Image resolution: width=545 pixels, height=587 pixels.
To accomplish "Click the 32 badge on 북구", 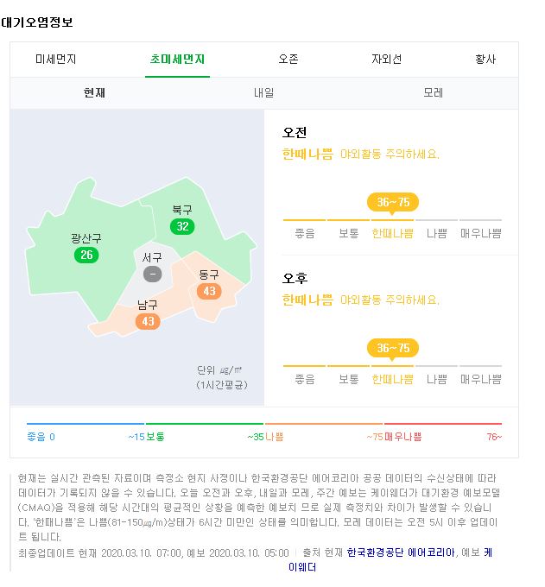I will click(x=182, y=226).
